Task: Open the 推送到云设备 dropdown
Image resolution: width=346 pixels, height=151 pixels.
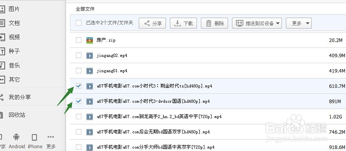Action: point(257,23)
